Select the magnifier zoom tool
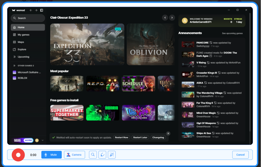The image size is (261, 167). click(93, 155)
